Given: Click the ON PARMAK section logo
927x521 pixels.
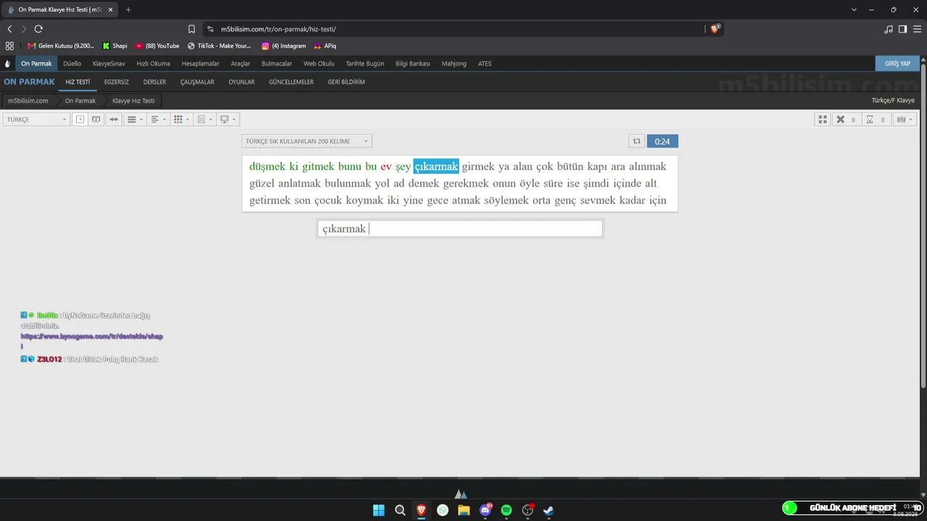Looking at the screenshot, I should point(29,82).
